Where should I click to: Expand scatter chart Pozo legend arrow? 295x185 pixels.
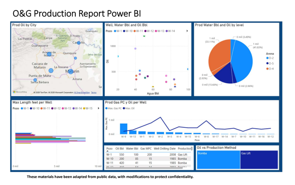tap(187, 31)
